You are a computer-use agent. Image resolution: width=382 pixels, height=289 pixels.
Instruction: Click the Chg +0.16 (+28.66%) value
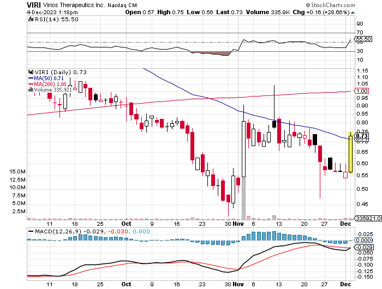321,12
